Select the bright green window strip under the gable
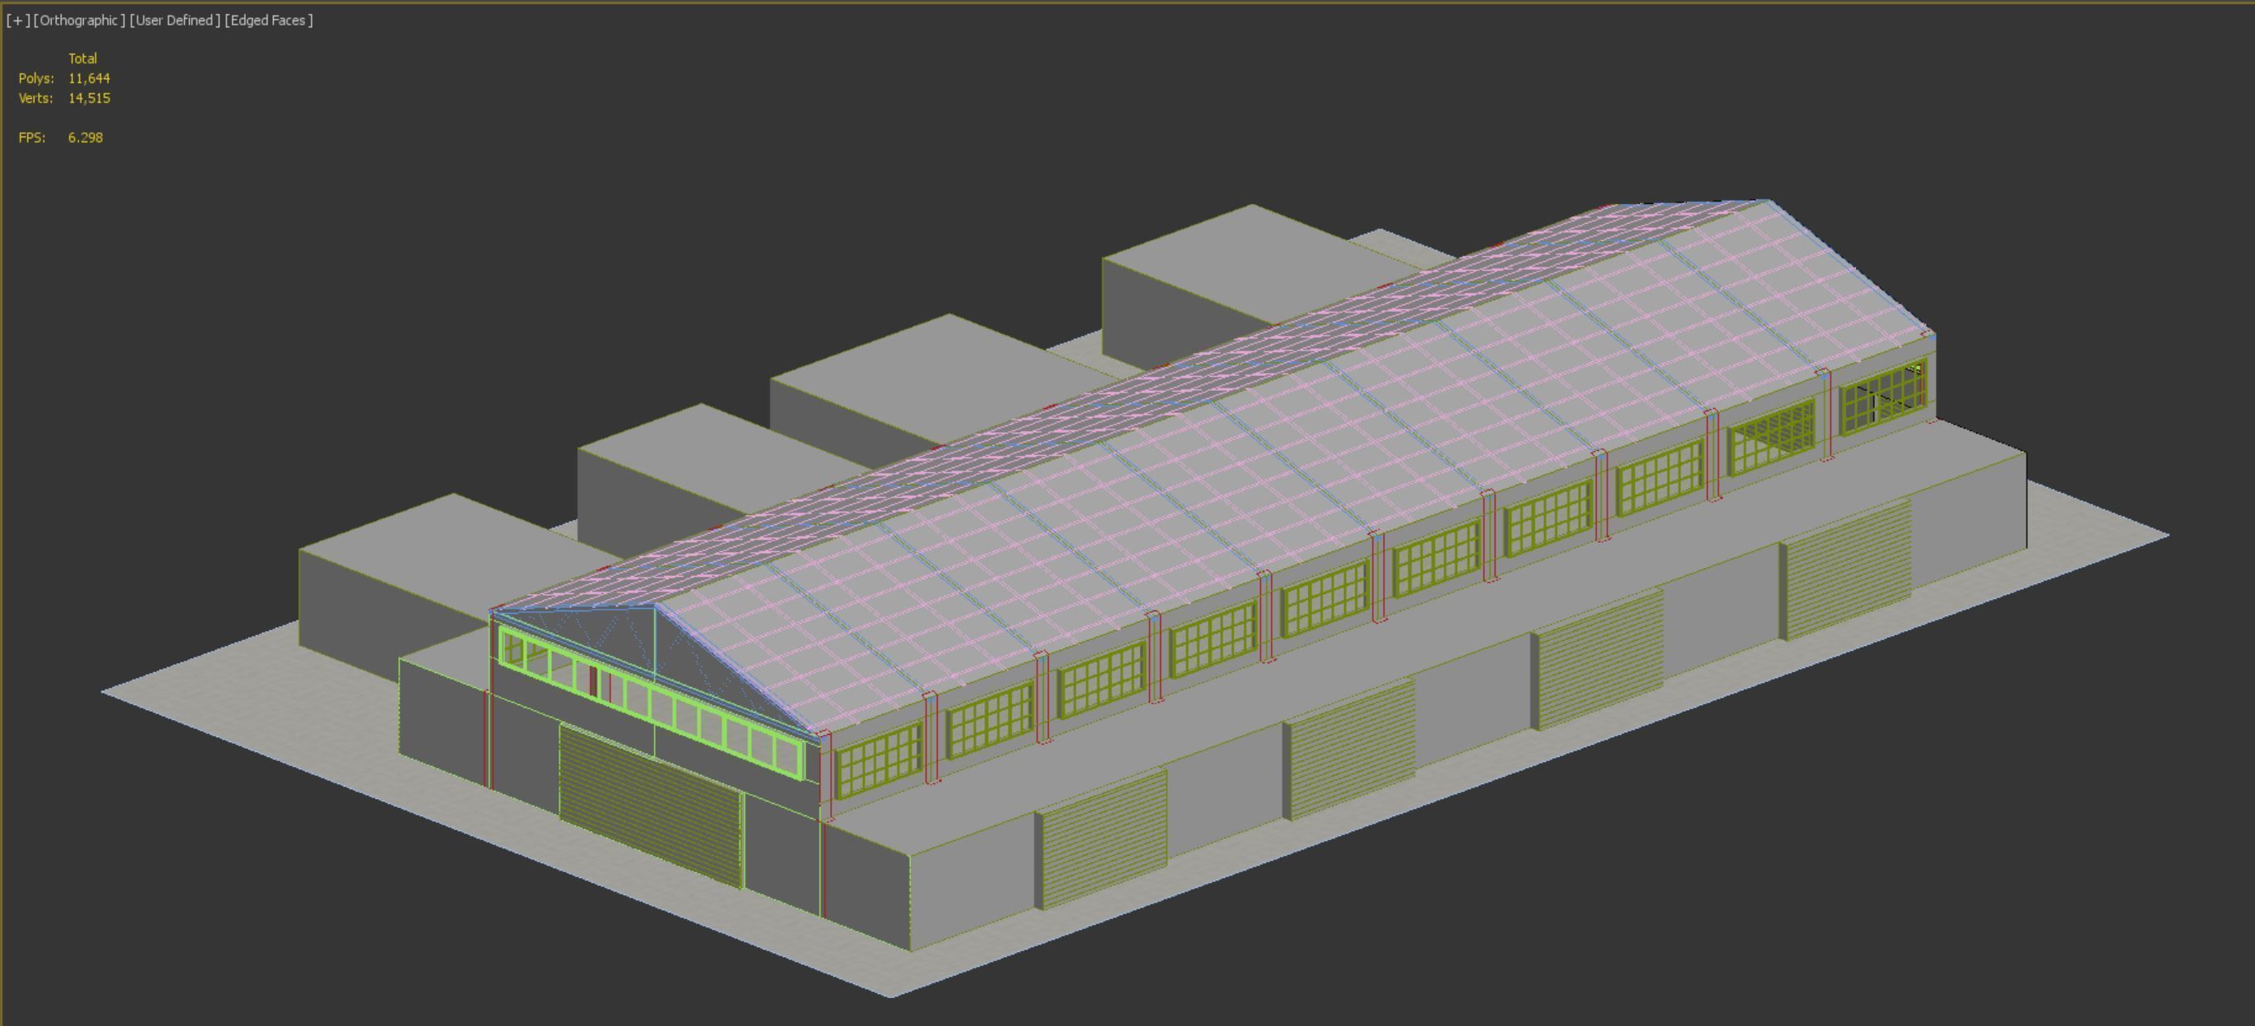 (651, 702)
